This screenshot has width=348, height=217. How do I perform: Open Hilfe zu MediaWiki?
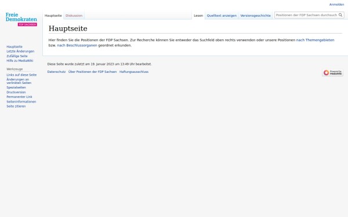pos(20,61)
